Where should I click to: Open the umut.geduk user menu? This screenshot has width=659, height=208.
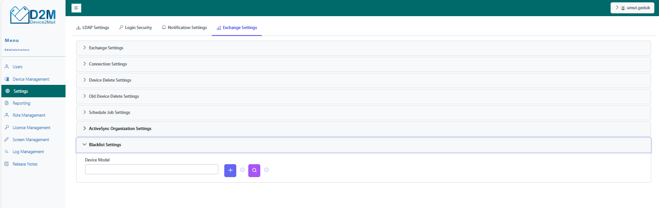tap(632, 8)
